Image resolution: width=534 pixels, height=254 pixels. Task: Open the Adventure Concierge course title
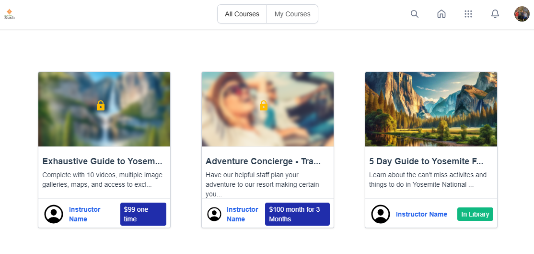pos(263,161)
